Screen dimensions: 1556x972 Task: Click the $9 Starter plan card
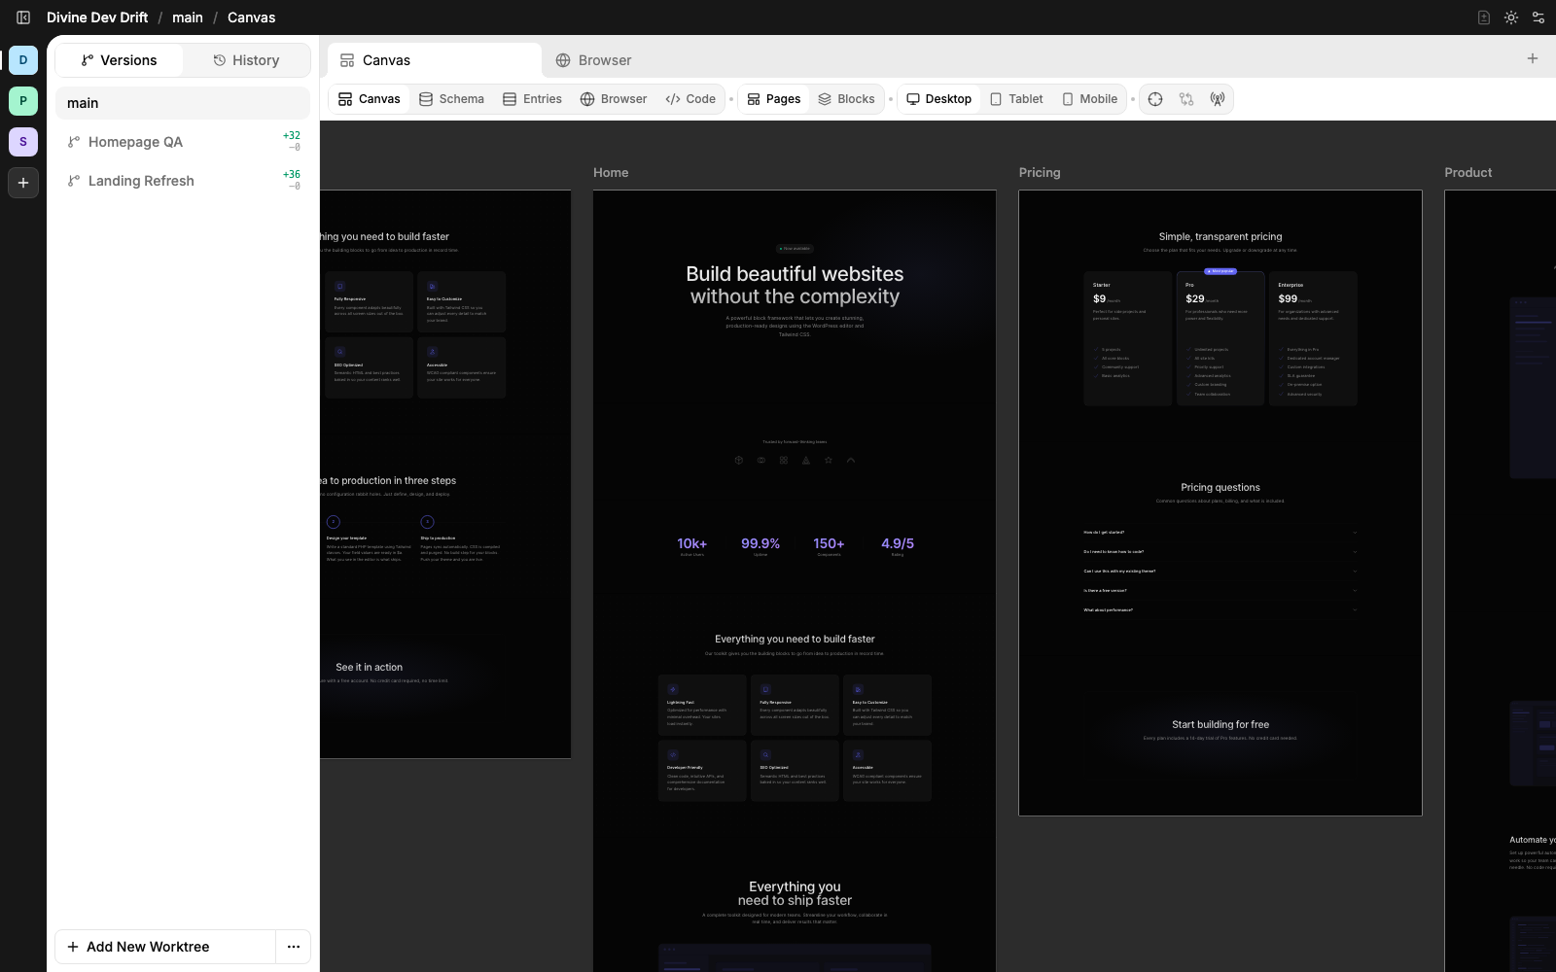click(1128, 338)
